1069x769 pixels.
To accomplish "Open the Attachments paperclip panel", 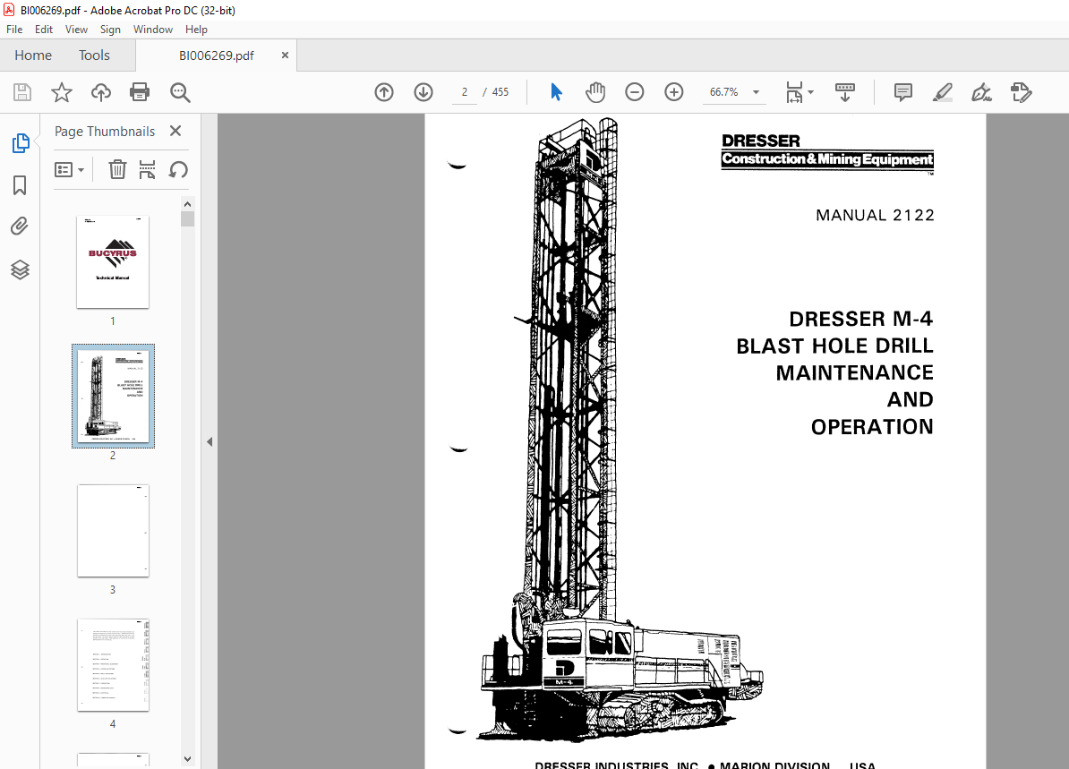I will (x=20, y=226).
